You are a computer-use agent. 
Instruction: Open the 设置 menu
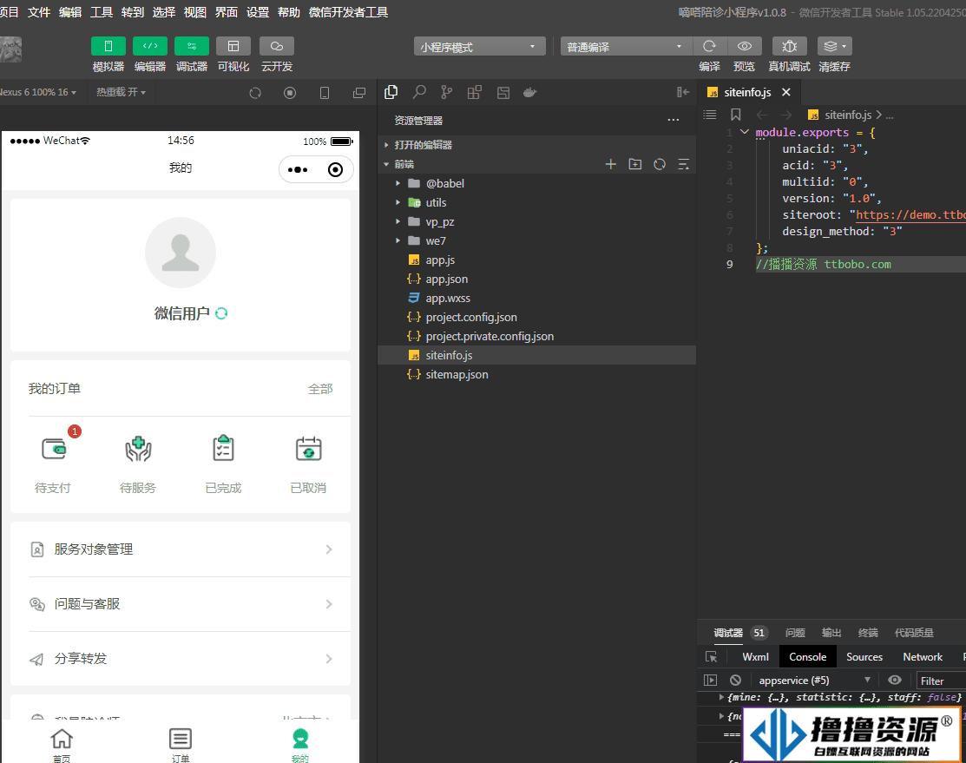click(258, 11)
